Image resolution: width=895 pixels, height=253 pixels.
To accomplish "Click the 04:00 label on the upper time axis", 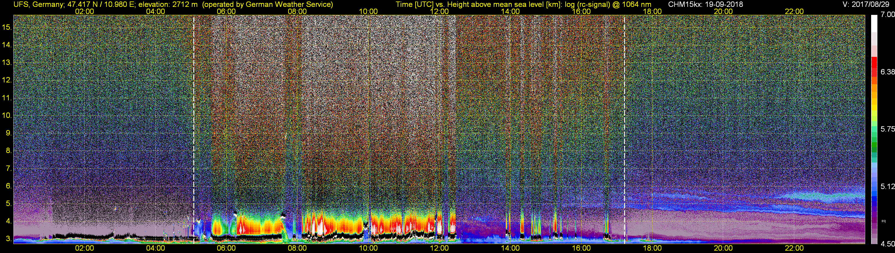I will pos(155,11).
